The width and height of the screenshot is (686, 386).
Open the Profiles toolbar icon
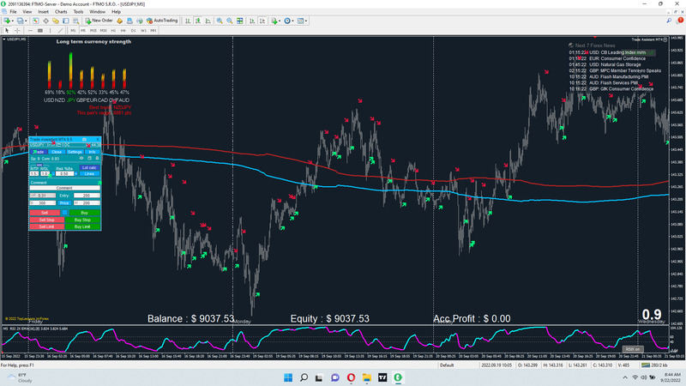pos(20,21)
